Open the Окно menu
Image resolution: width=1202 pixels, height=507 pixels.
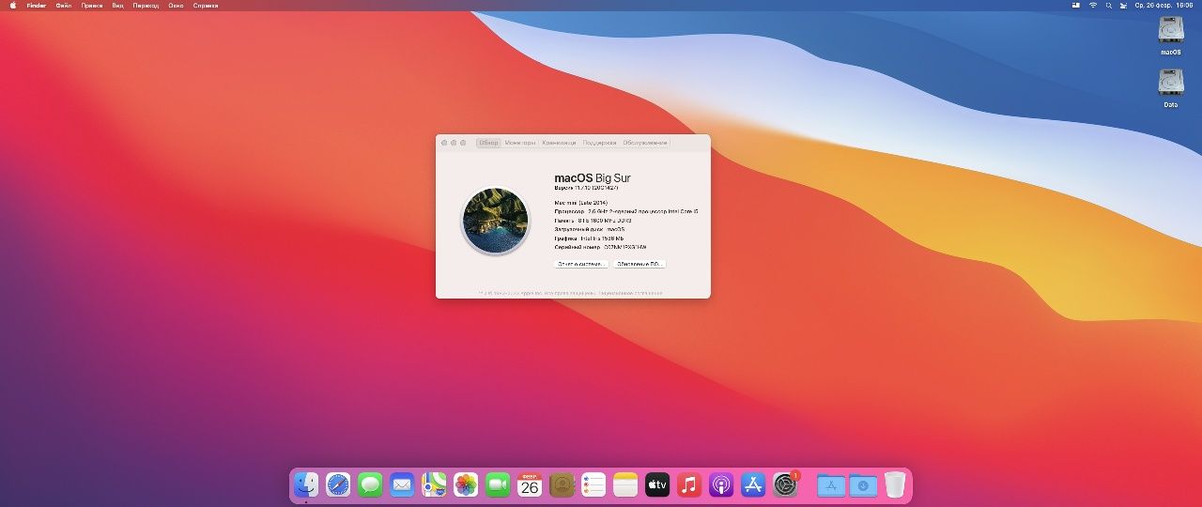coord(176,5)
